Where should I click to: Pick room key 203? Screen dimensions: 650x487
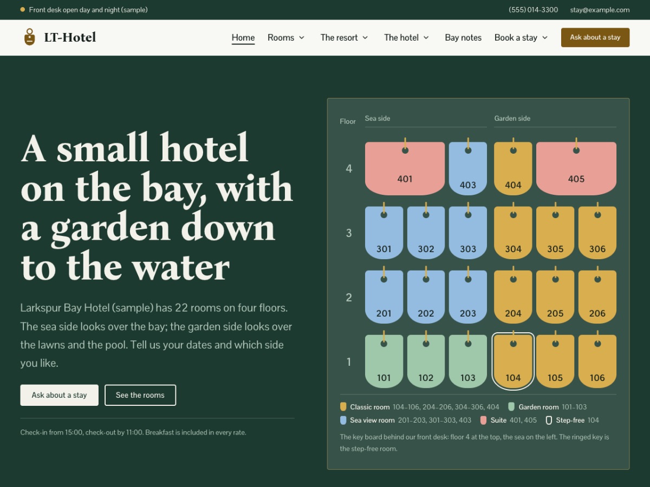(x=468, y=297)
